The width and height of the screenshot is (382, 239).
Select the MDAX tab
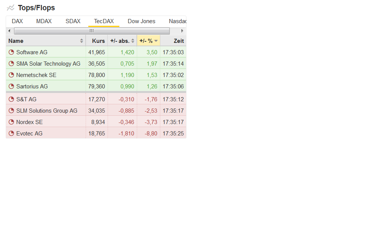click(x=44, y=21)
